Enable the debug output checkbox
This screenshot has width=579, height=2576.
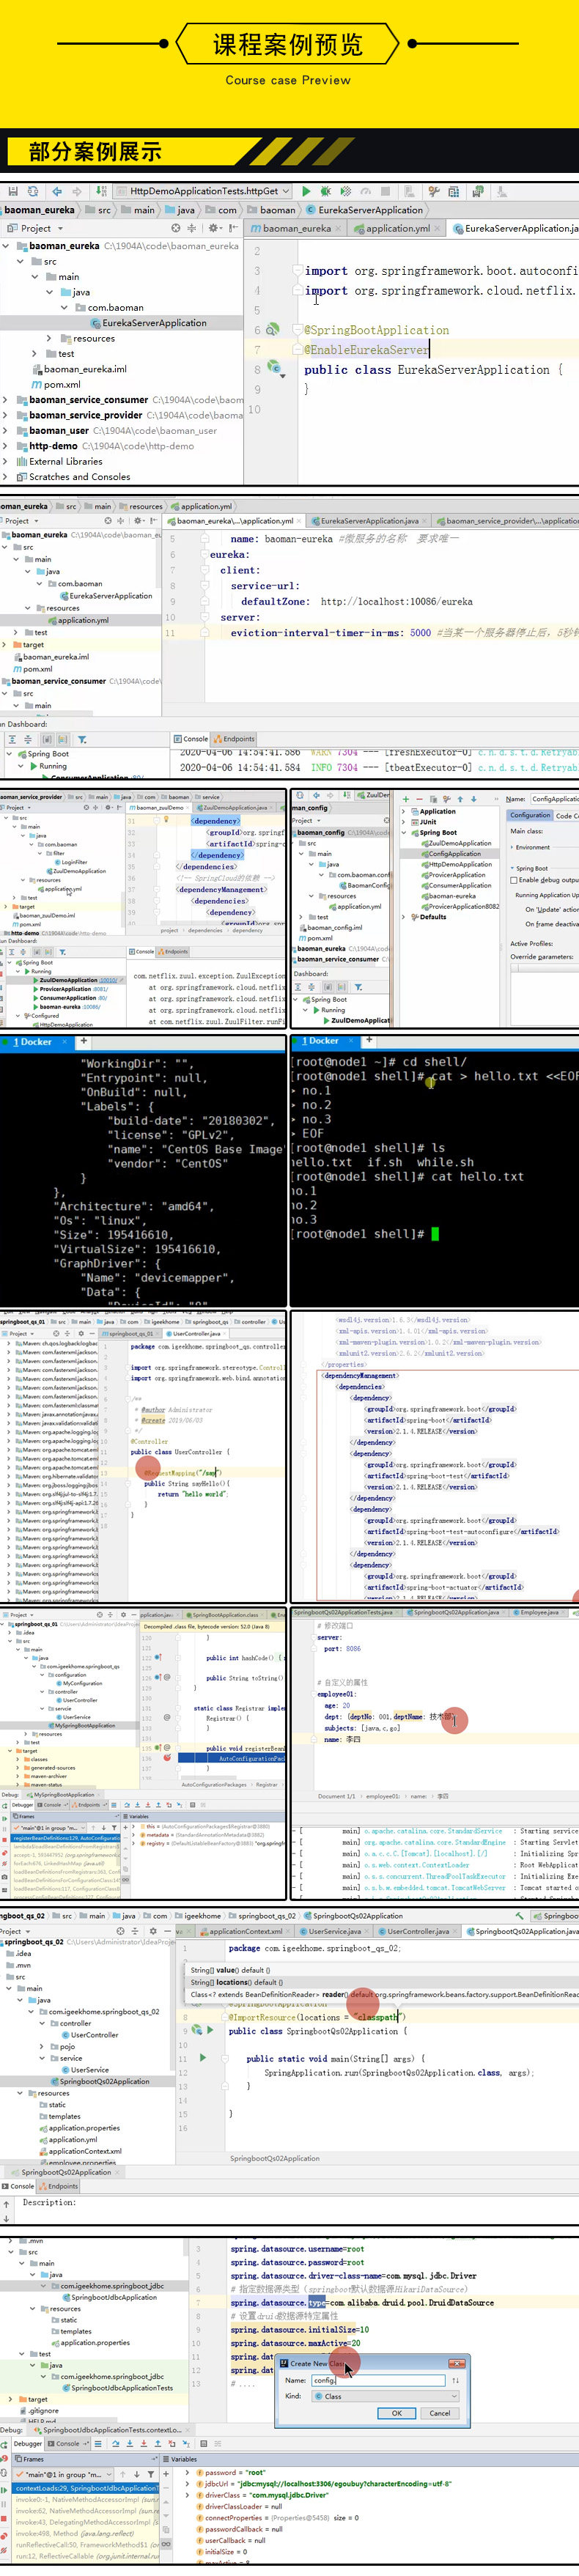[x=514, y=881]
